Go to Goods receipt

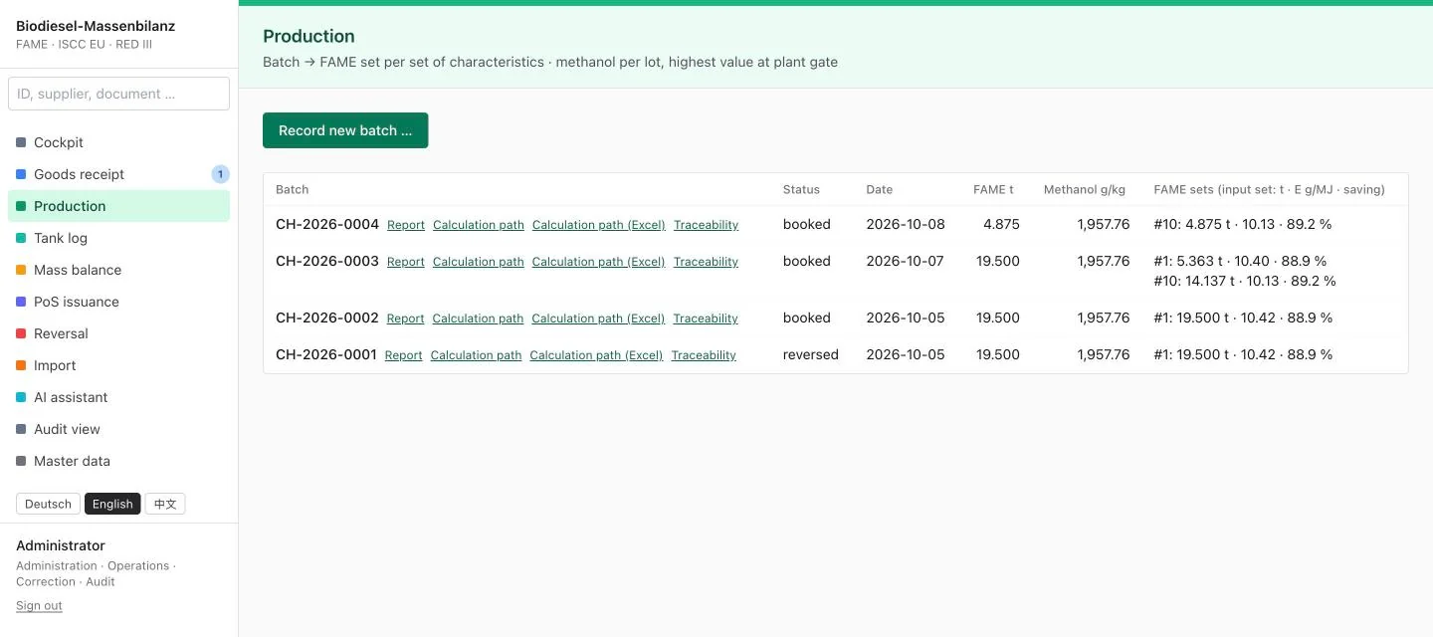coord(118,174)
